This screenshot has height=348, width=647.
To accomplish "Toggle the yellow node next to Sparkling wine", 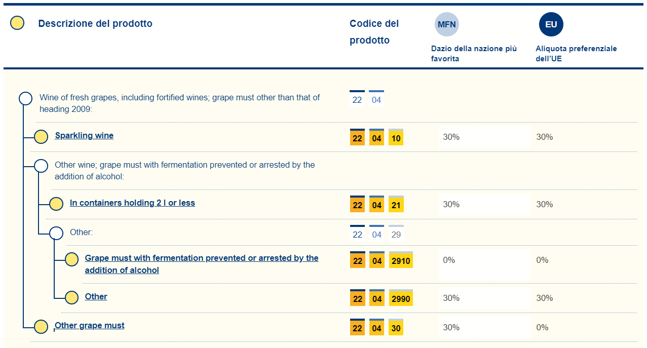I will click(x=41, y=137).
